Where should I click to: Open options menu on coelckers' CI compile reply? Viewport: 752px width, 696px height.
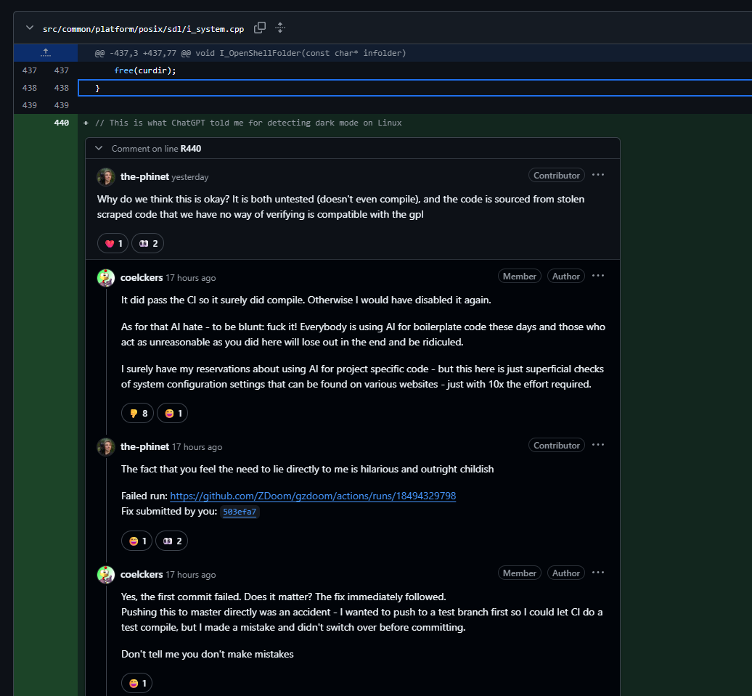click(598, 276)
